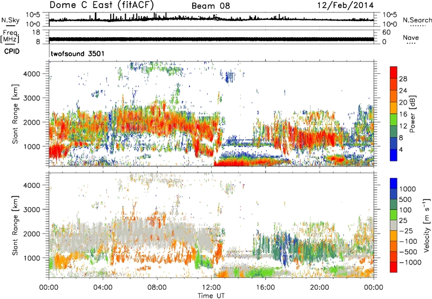The height and width of the screenshot is (299, 432).
Task: Select the 'N.Sky' legend label
Action: coord(10,20)
